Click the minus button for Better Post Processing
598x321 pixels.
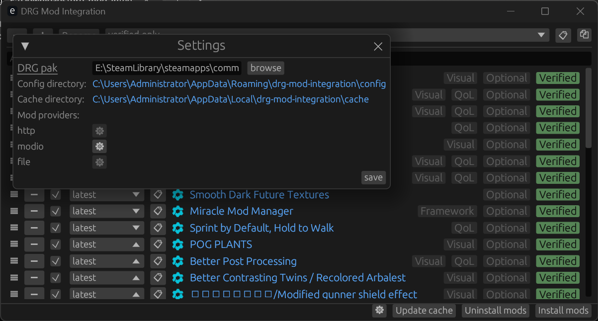pos(34,261)
